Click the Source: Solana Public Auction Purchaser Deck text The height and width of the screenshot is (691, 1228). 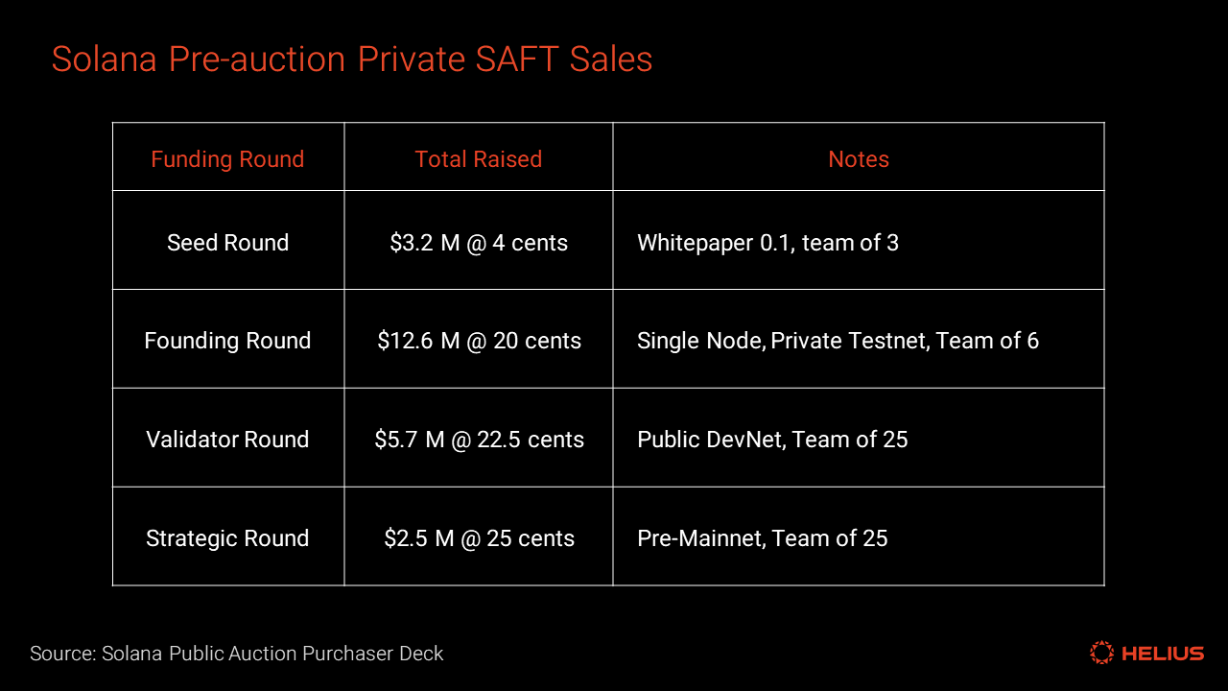[236, 654]
